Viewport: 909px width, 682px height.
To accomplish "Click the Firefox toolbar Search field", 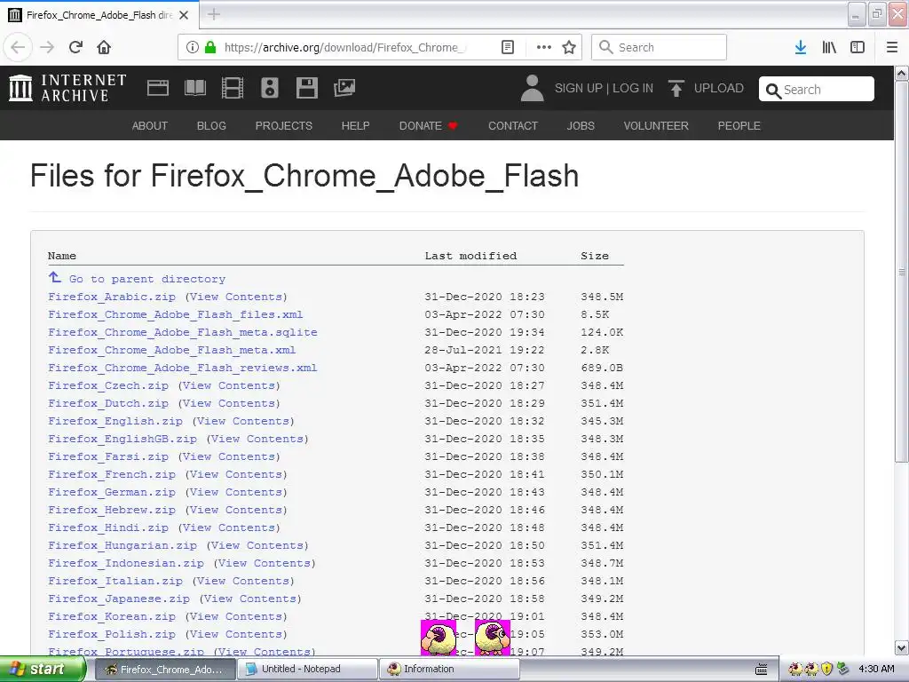I will pos(659,47).
